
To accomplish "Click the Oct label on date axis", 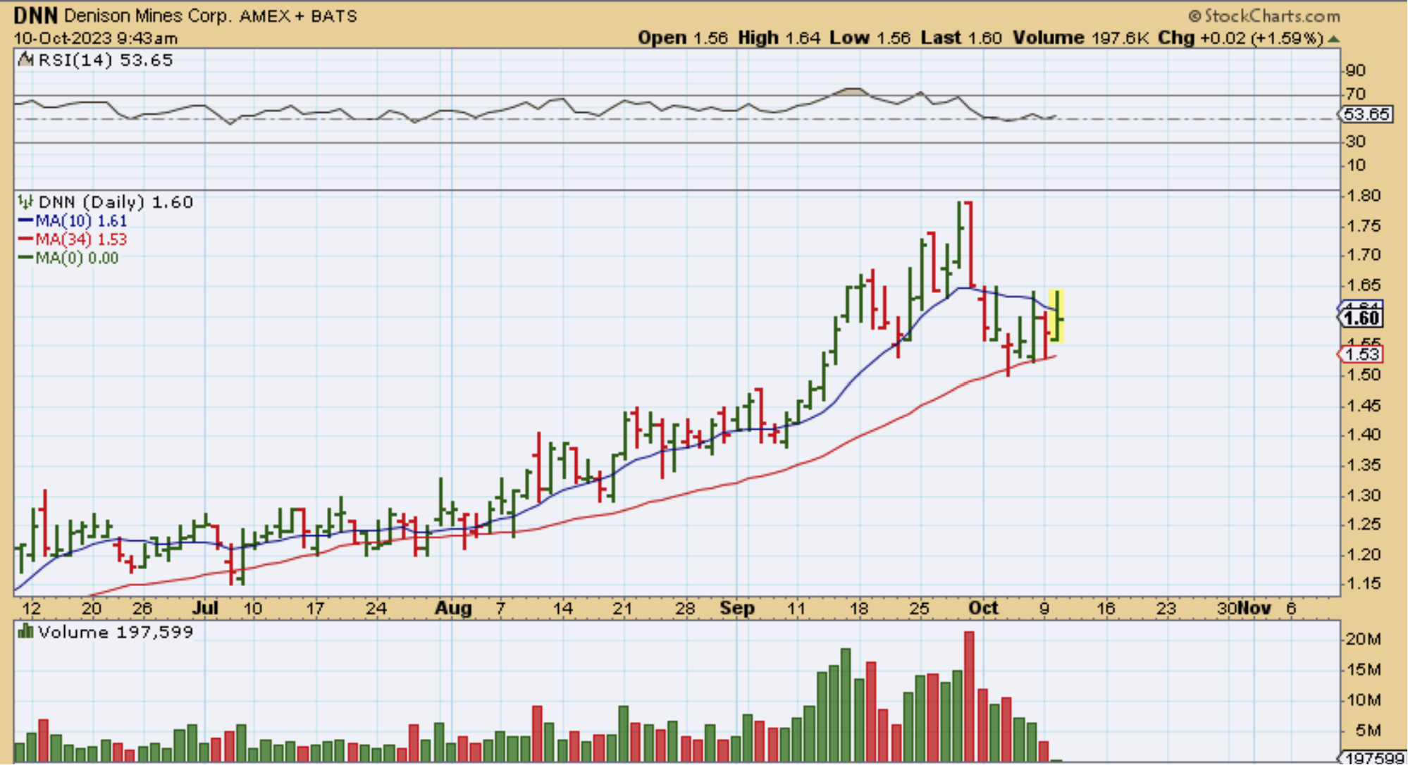I will [983, 608].
